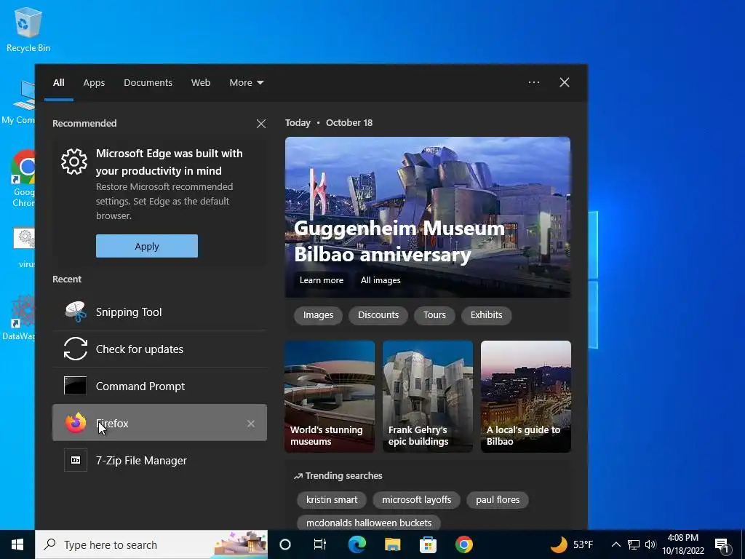Search trending term microsoft layoffs
Image resolution: width=745 pixels, height=559 pixels.
click(x=417, y=499)
